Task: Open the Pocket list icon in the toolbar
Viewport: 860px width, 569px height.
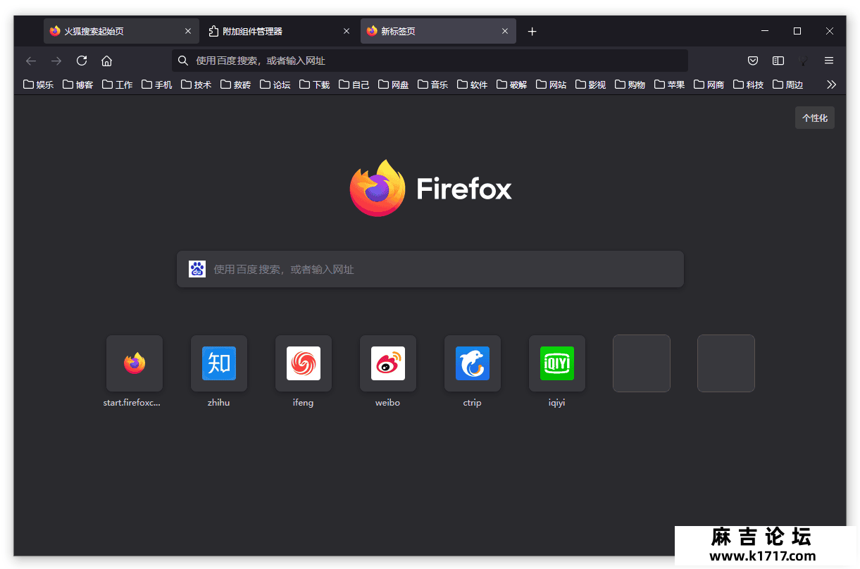Action: click(x=753, y=61)
